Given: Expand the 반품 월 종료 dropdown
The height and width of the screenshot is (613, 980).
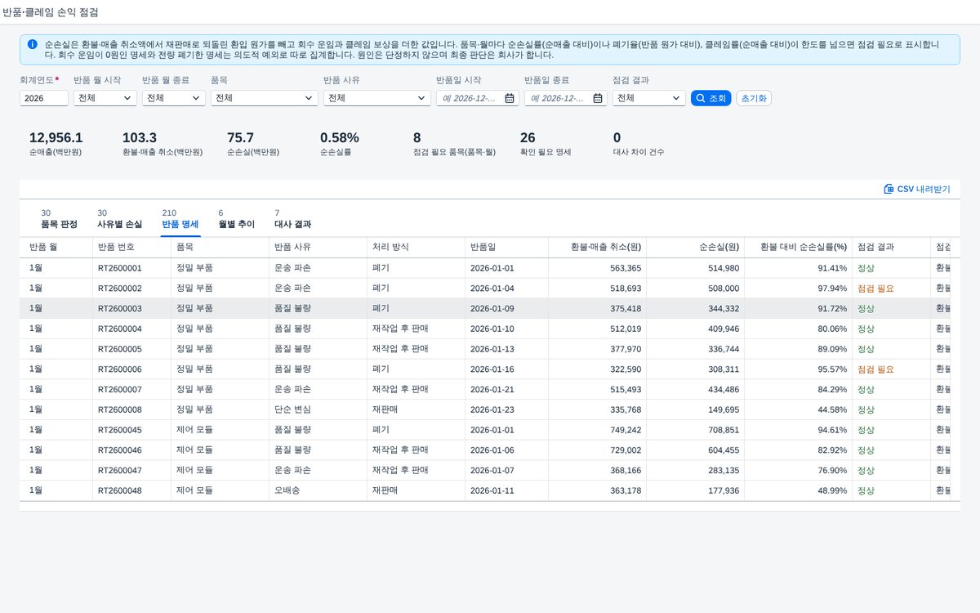Looking at the screenshot, I should [x=195, y=98].
